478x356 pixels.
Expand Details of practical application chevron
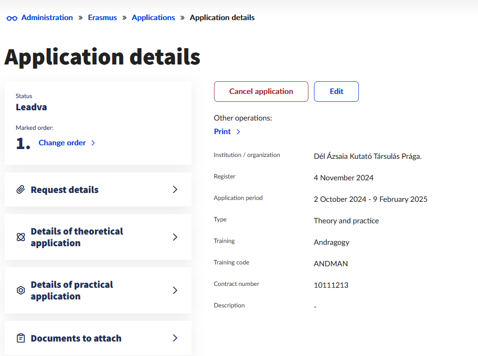[175, 290]
